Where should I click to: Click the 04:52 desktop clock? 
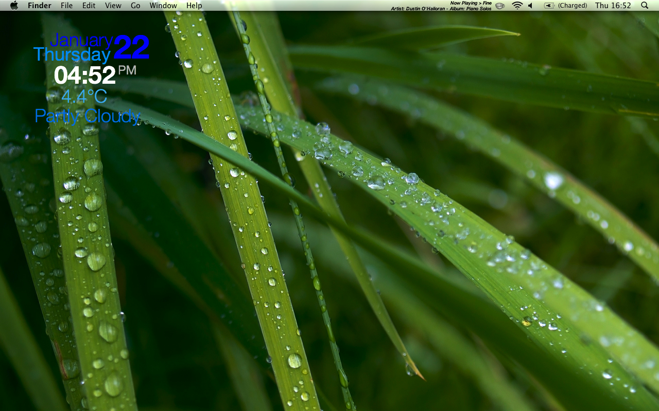click(x=84, y=76)
